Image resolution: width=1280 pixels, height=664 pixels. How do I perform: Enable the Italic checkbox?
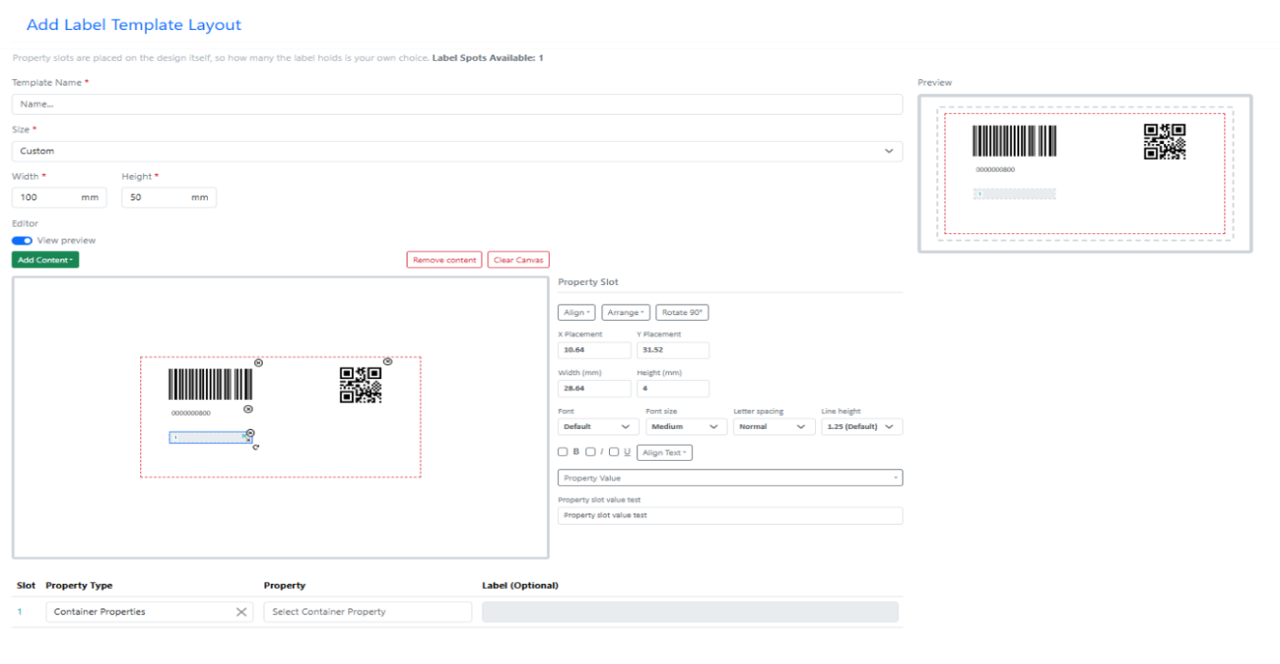pos(590,451)
